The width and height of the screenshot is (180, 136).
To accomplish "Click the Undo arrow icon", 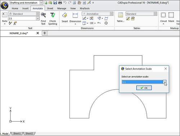I will [65, 3].
